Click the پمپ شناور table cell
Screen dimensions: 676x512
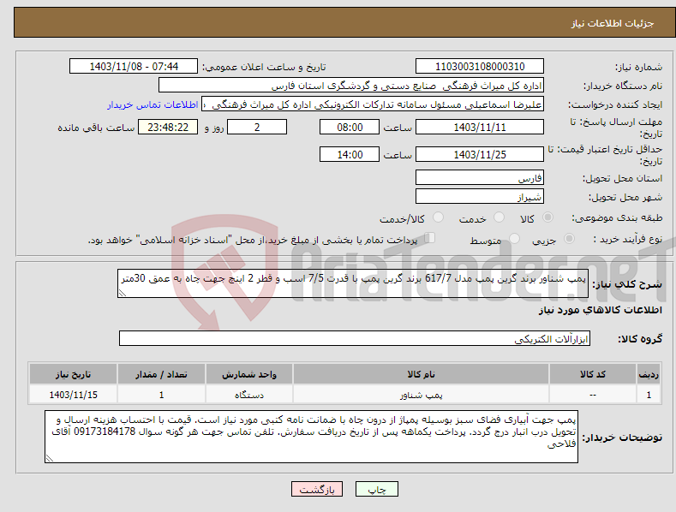coord(421,395)
